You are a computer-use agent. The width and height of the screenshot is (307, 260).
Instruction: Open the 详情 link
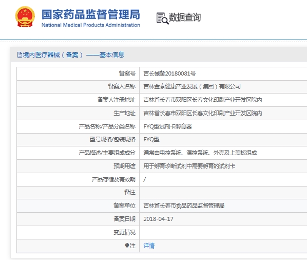(x=149, y=246)
